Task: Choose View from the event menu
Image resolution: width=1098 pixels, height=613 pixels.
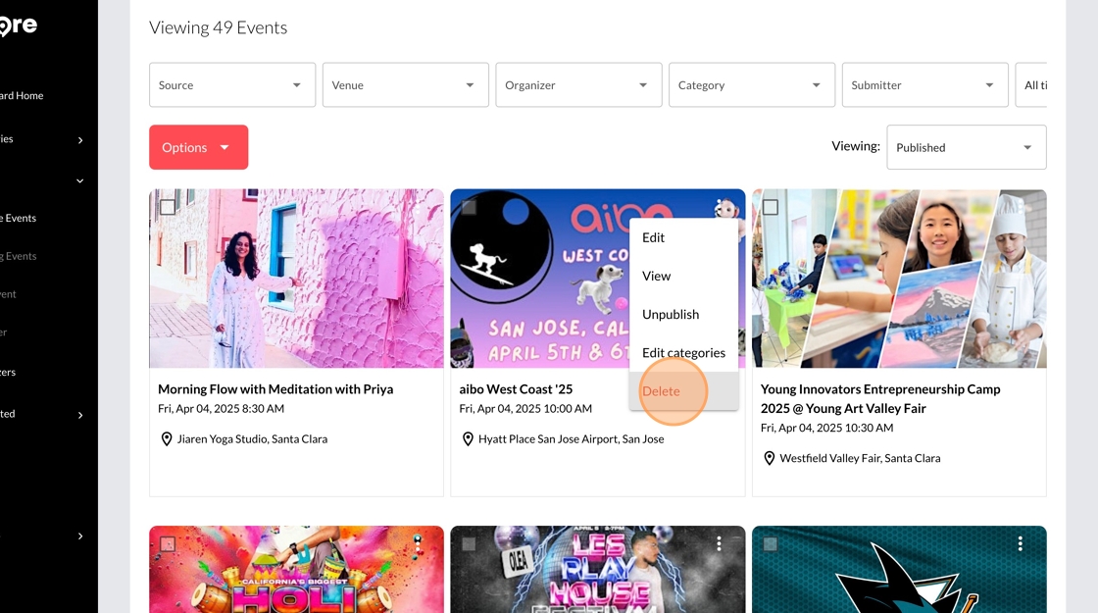Action: tap(683, 276)
